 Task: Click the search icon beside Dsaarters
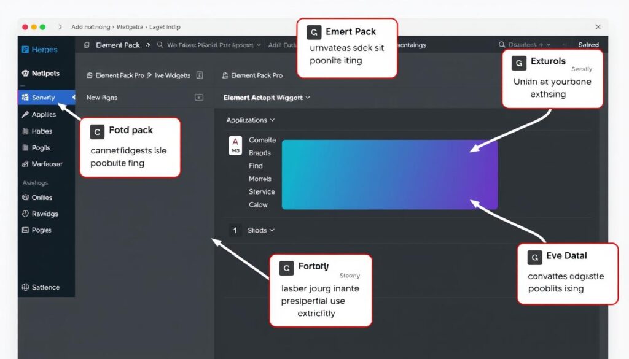point(502,44)
